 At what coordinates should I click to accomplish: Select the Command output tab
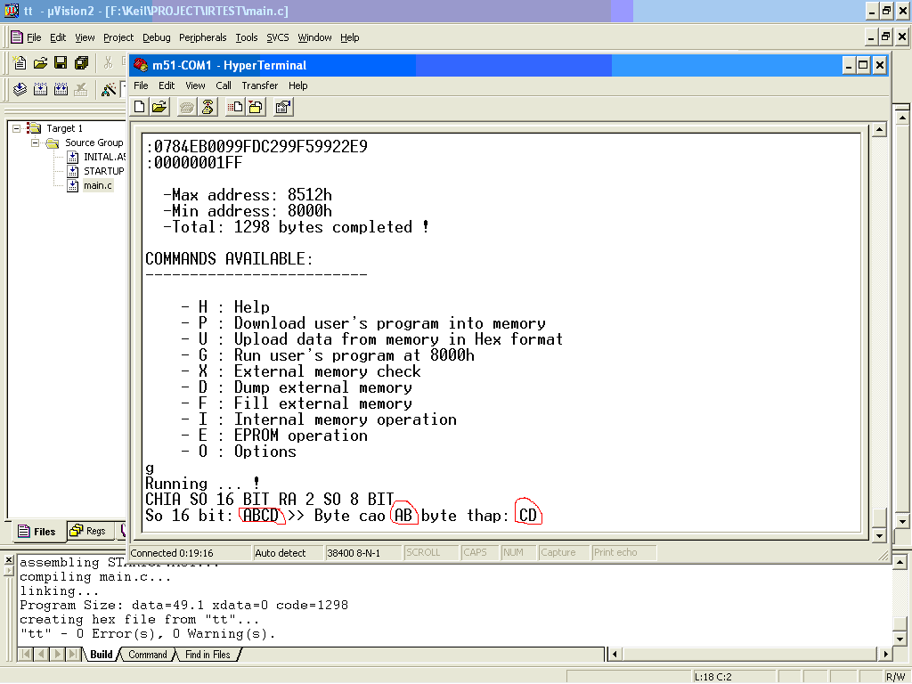(x=147, y=655)
